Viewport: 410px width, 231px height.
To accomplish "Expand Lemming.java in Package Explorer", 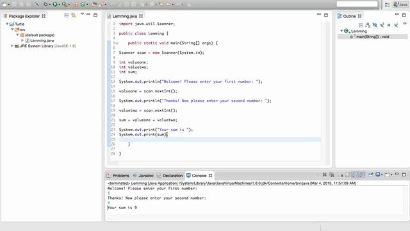I will 22,40.
